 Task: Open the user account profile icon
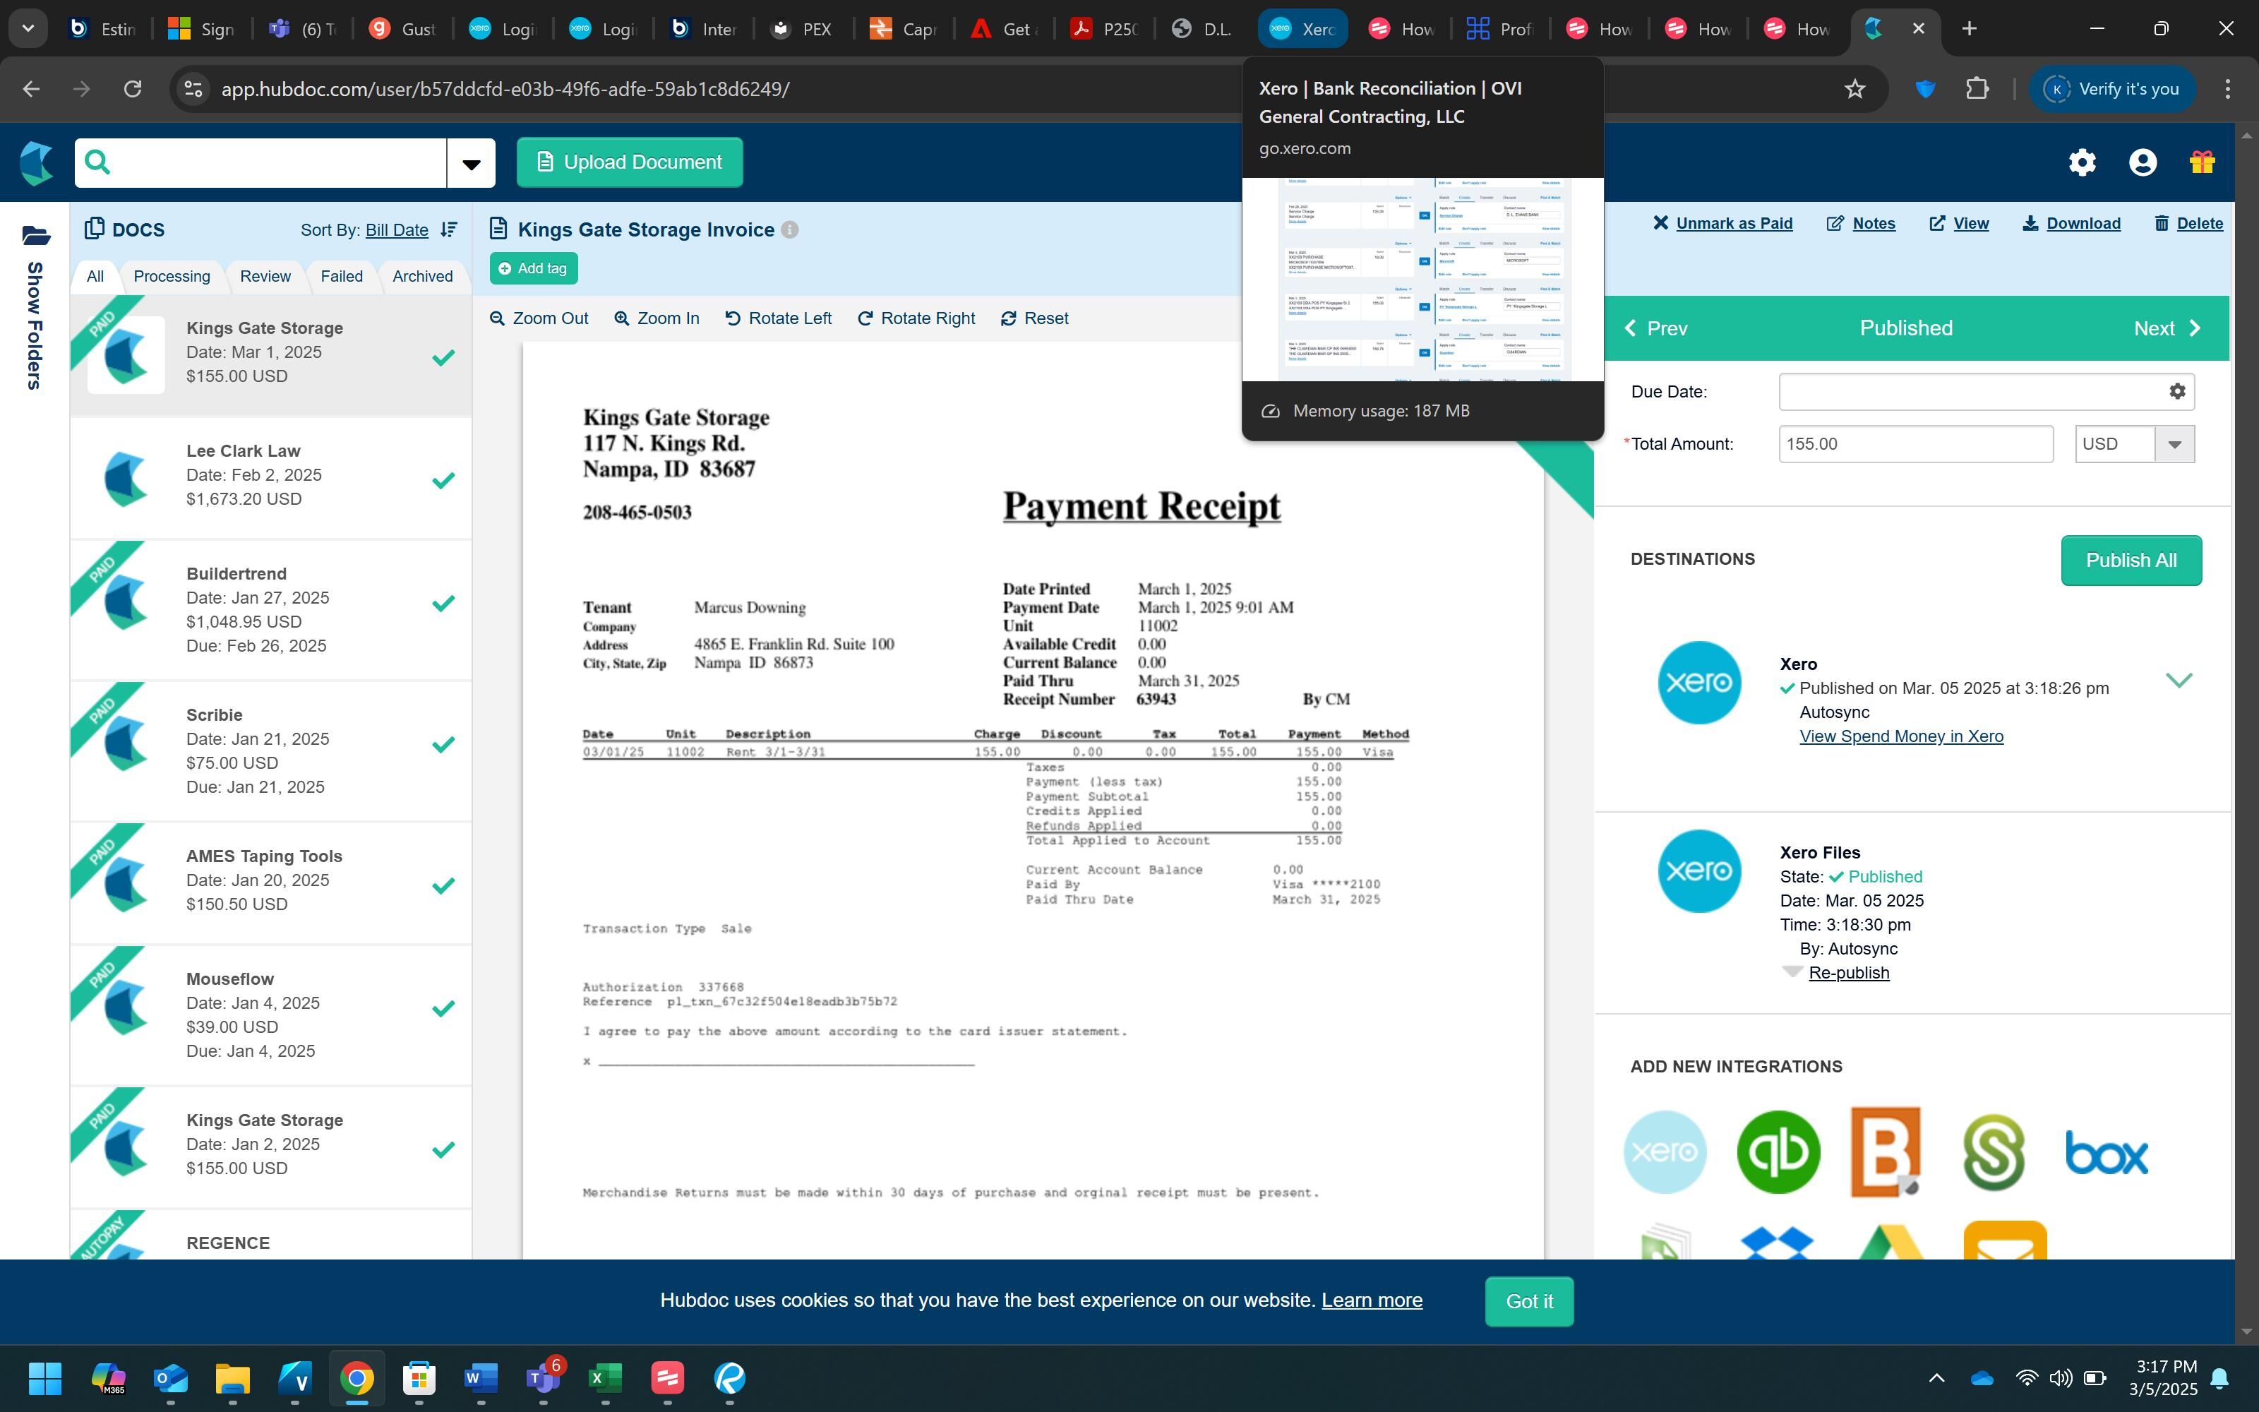(2143, 162)
